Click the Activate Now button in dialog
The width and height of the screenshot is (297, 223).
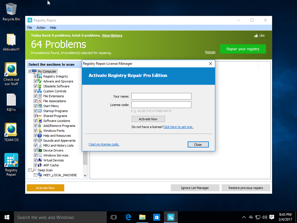(x=148, y=119)
